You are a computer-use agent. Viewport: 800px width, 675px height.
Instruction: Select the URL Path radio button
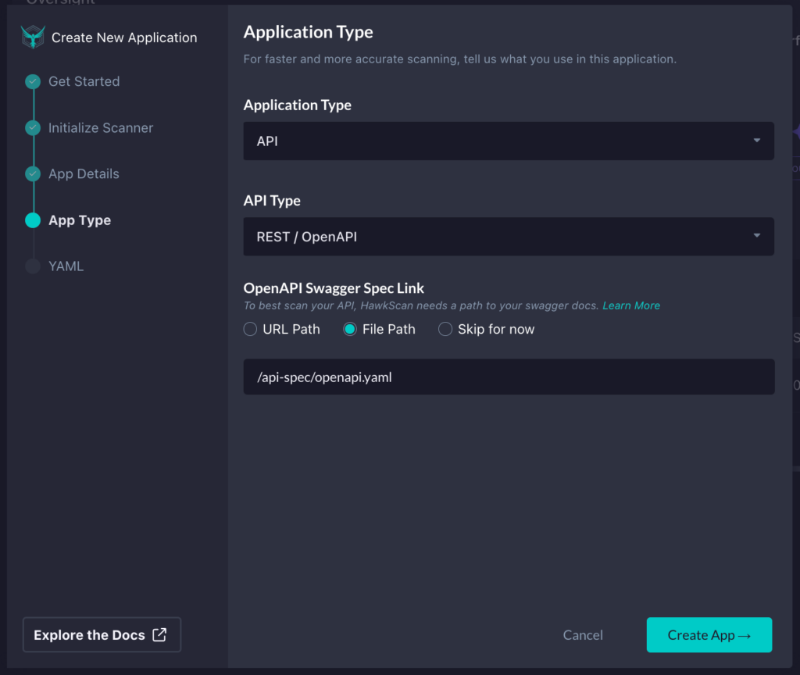[250, 329]
